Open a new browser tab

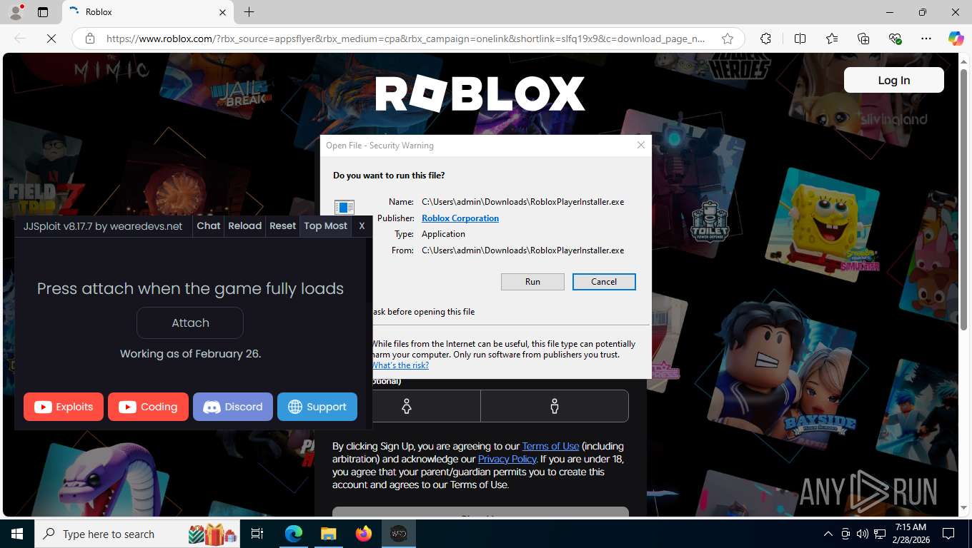(x=249, y=12)
